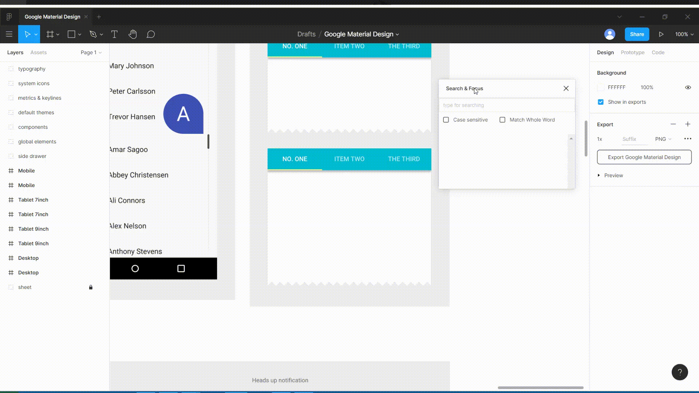Switch to the Code tab
The width and height of the screenshot is (699, 393).
click(658, 52)
